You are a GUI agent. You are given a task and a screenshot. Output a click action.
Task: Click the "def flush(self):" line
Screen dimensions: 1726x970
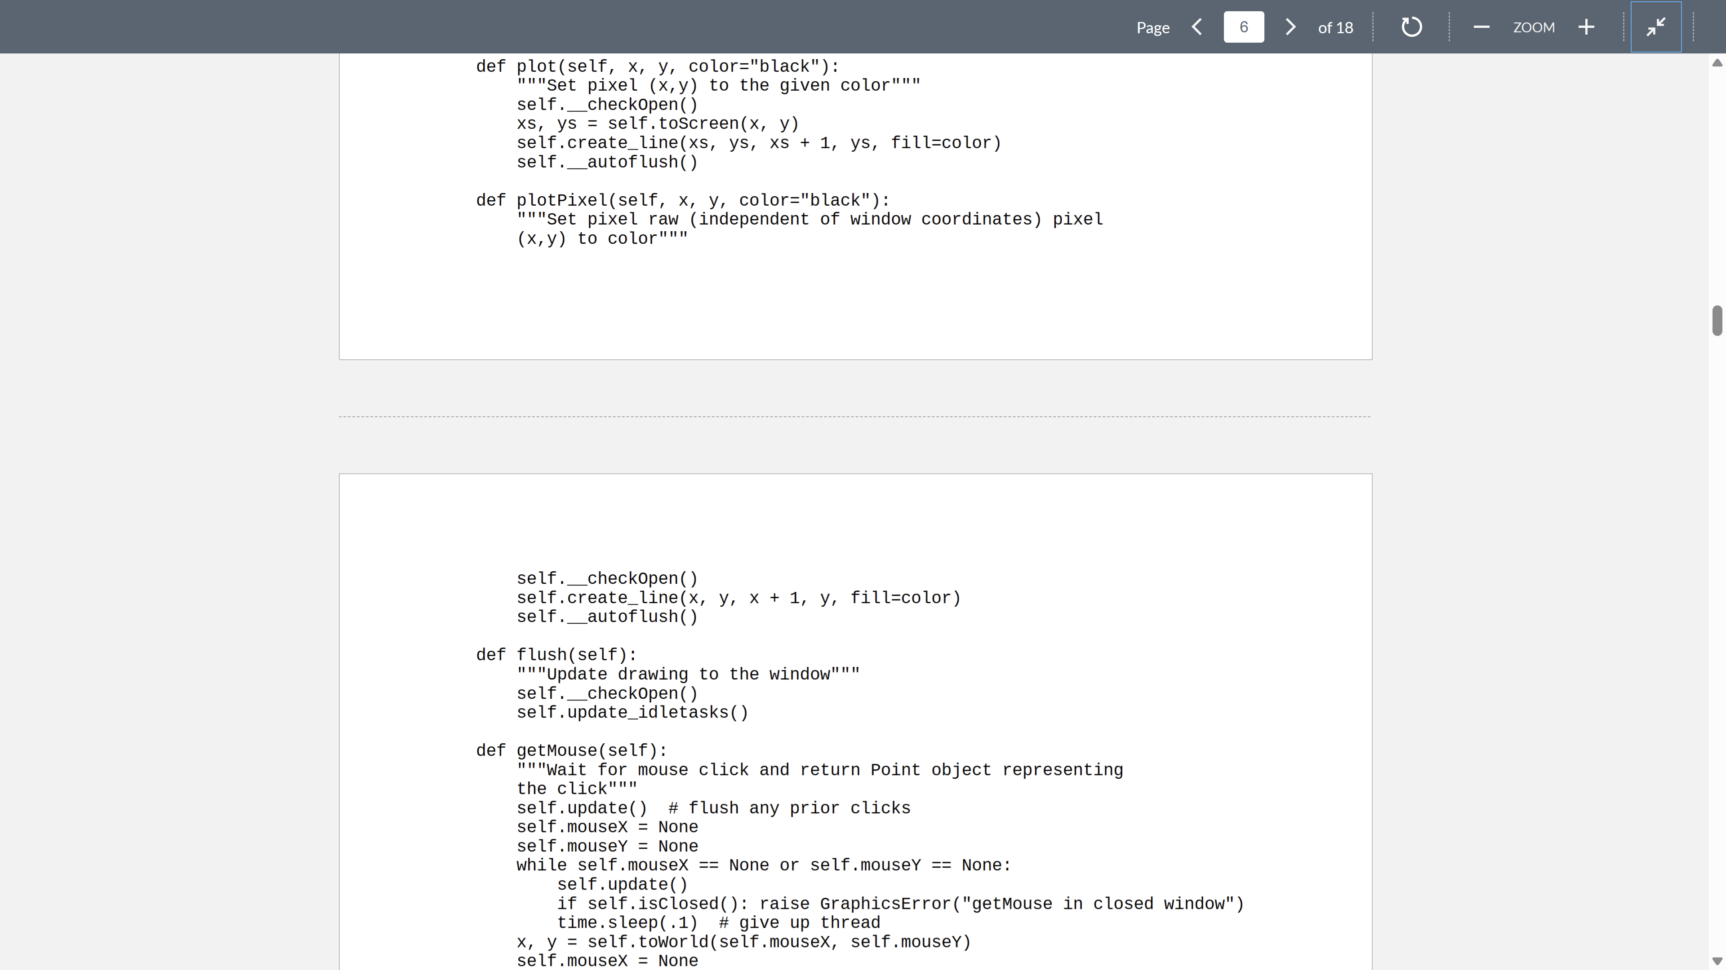click(x=556, y=655)
